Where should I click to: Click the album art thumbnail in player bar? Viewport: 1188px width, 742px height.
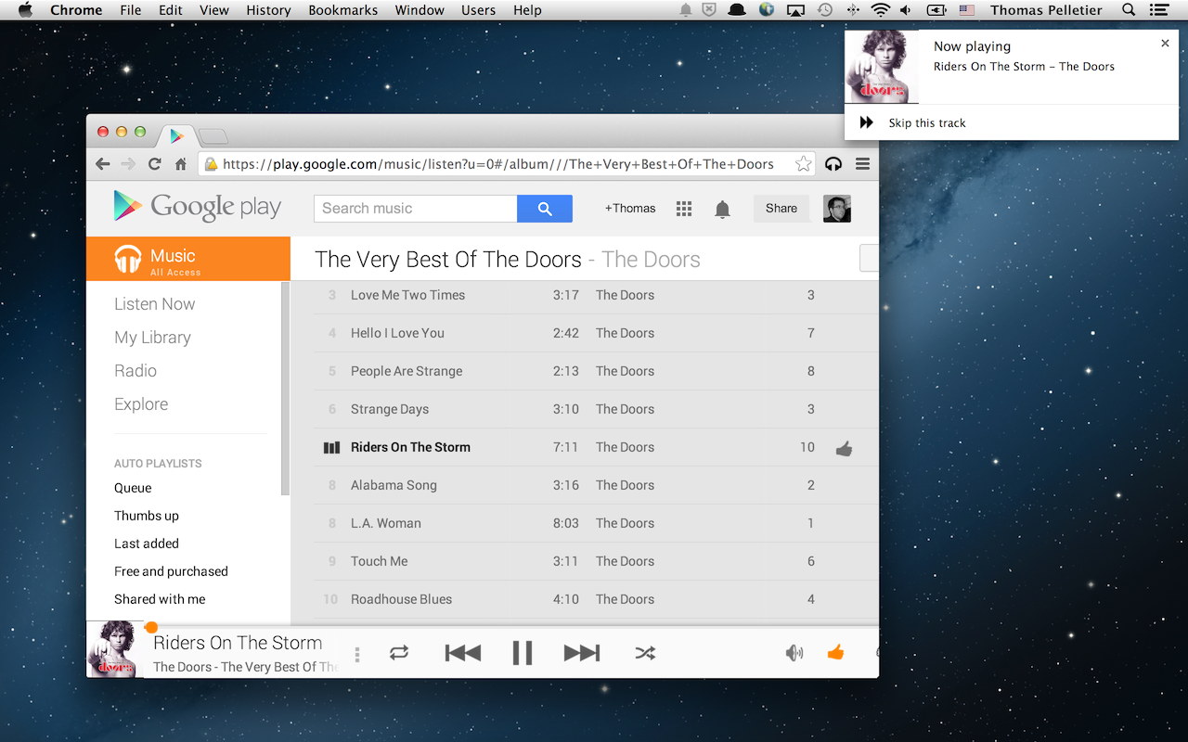[x=115, y=649]
